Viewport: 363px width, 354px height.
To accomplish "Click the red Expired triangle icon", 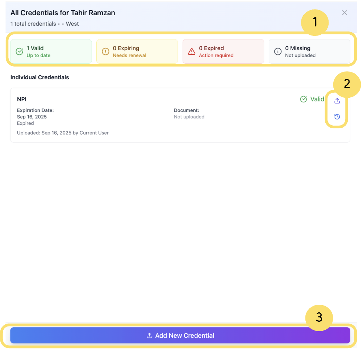I will pyautogui.click(x=192, y=51).
